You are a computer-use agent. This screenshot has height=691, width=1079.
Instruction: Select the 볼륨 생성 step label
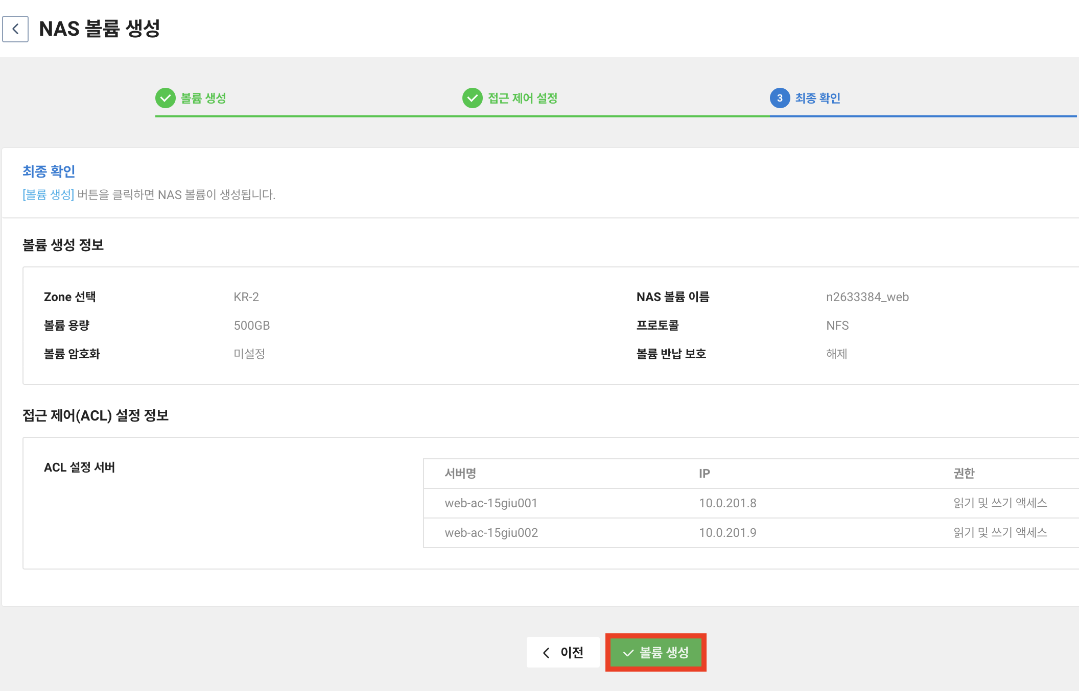point(203,98)
